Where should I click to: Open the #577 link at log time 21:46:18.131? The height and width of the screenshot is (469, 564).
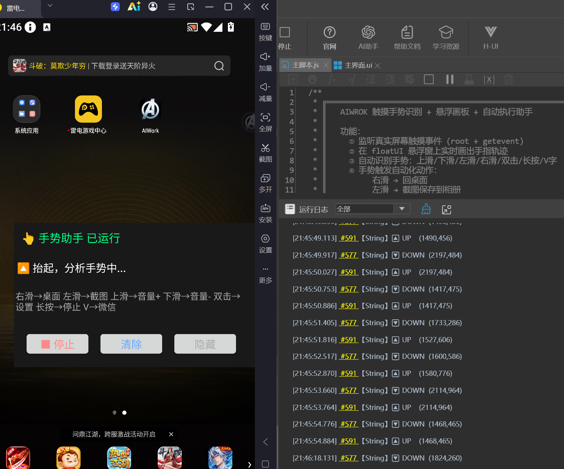tap(349, 458)
